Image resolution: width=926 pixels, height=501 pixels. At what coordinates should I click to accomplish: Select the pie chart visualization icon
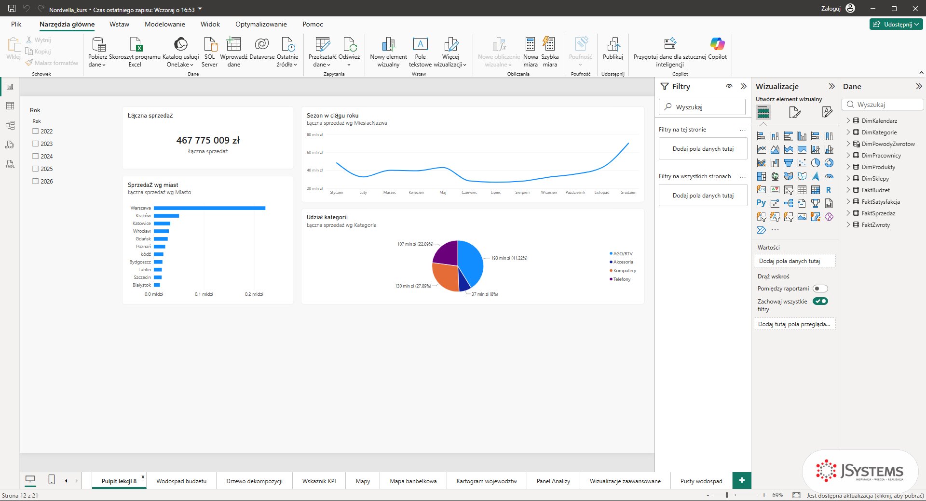click(x=816, y=163)
